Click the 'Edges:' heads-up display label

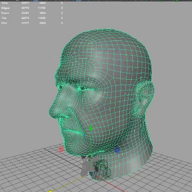(x=6, y=8)
